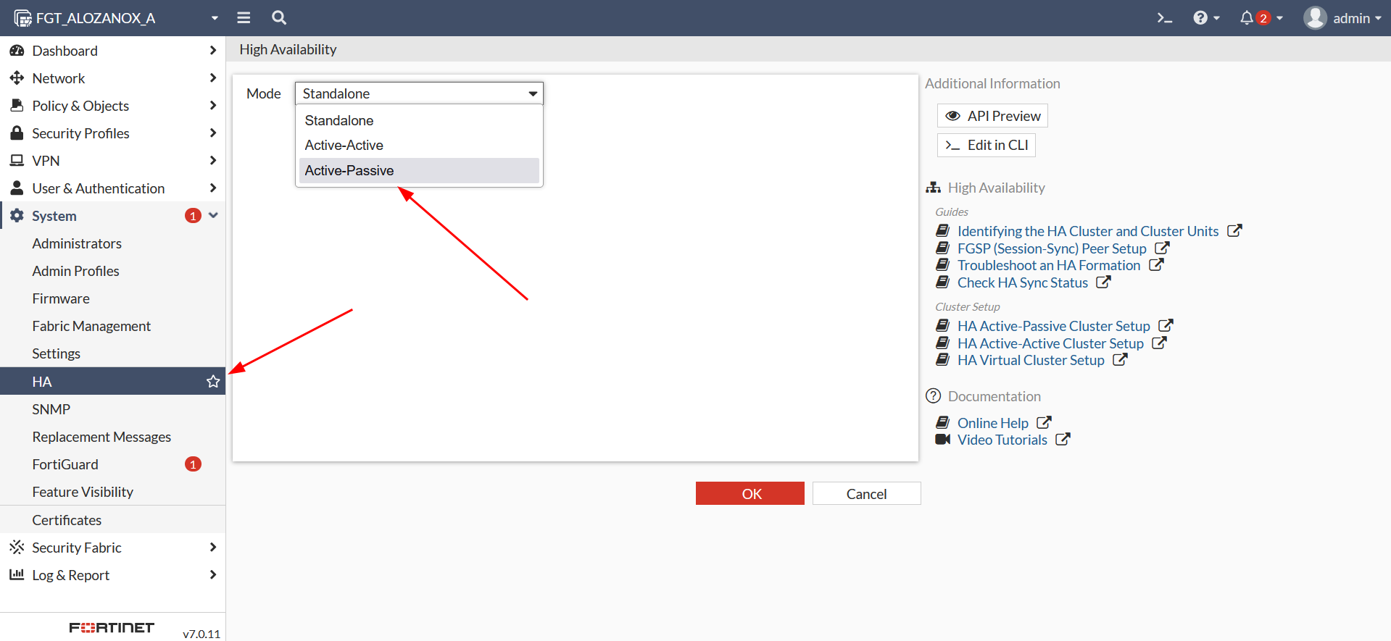
Task: Click the FortiGuard alert badge
Action: [193, 464]
